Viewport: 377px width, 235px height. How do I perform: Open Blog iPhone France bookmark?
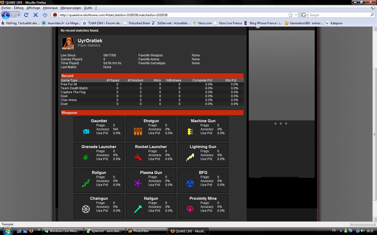(263, 23)
